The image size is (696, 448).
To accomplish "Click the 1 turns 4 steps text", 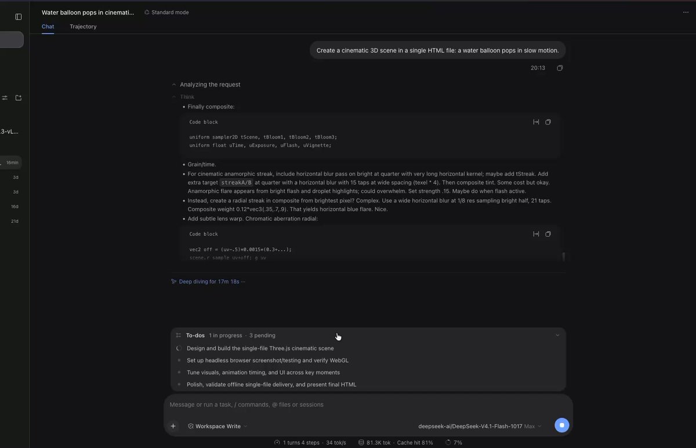I will pyautogui.click(x=301, y=443).
